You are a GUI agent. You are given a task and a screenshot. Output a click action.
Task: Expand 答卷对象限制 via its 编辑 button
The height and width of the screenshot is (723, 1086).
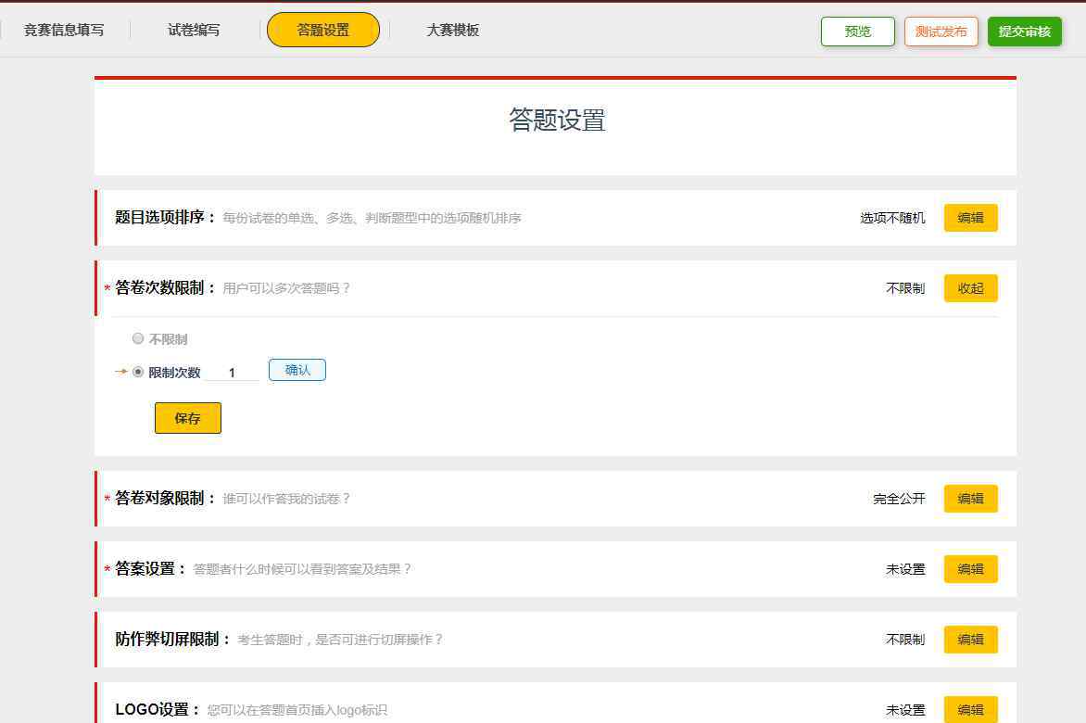point(970,499)
